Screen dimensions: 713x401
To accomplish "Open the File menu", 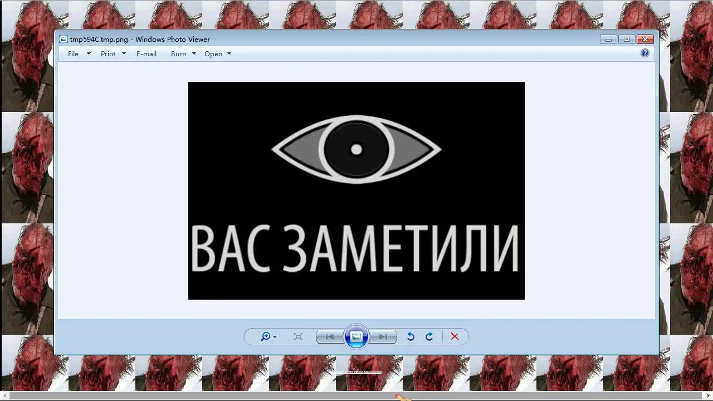I will [73, 54].
